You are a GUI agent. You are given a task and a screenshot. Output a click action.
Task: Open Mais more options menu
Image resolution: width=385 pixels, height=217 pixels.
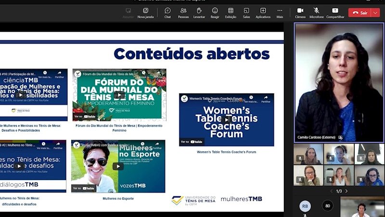click(x=280, y=13)
